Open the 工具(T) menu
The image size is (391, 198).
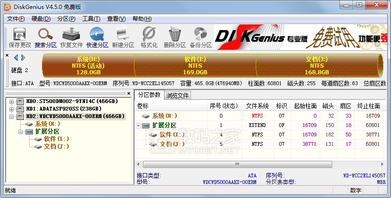(91, 19)
